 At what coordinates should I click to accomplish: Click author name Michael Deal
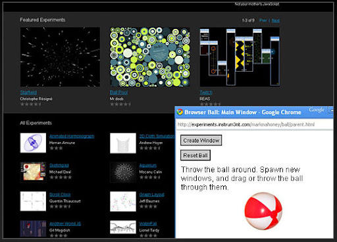coord(60,172)
